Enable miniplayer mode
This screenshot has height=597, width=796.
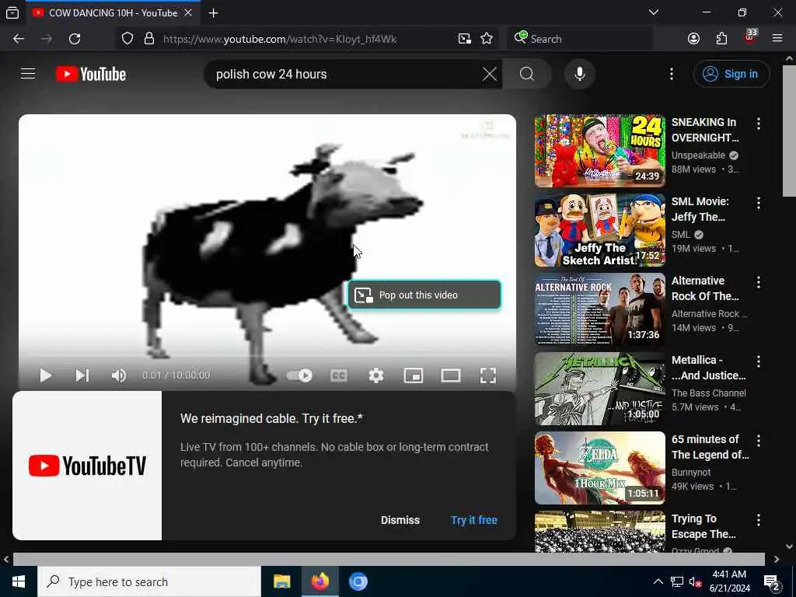[414, 375]
